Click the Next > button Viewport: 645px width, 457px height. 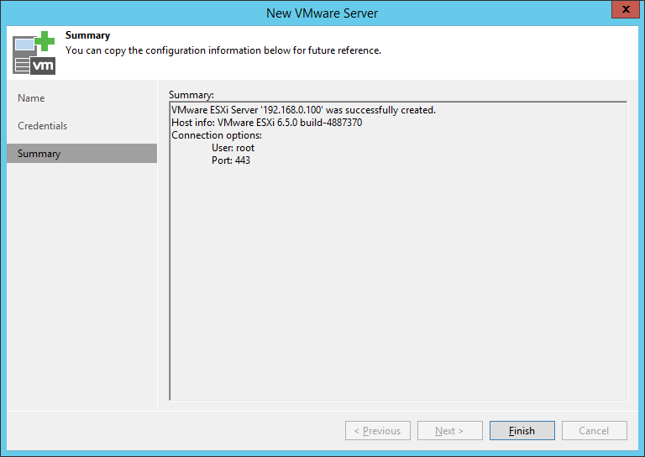click(x=449, y=430)
